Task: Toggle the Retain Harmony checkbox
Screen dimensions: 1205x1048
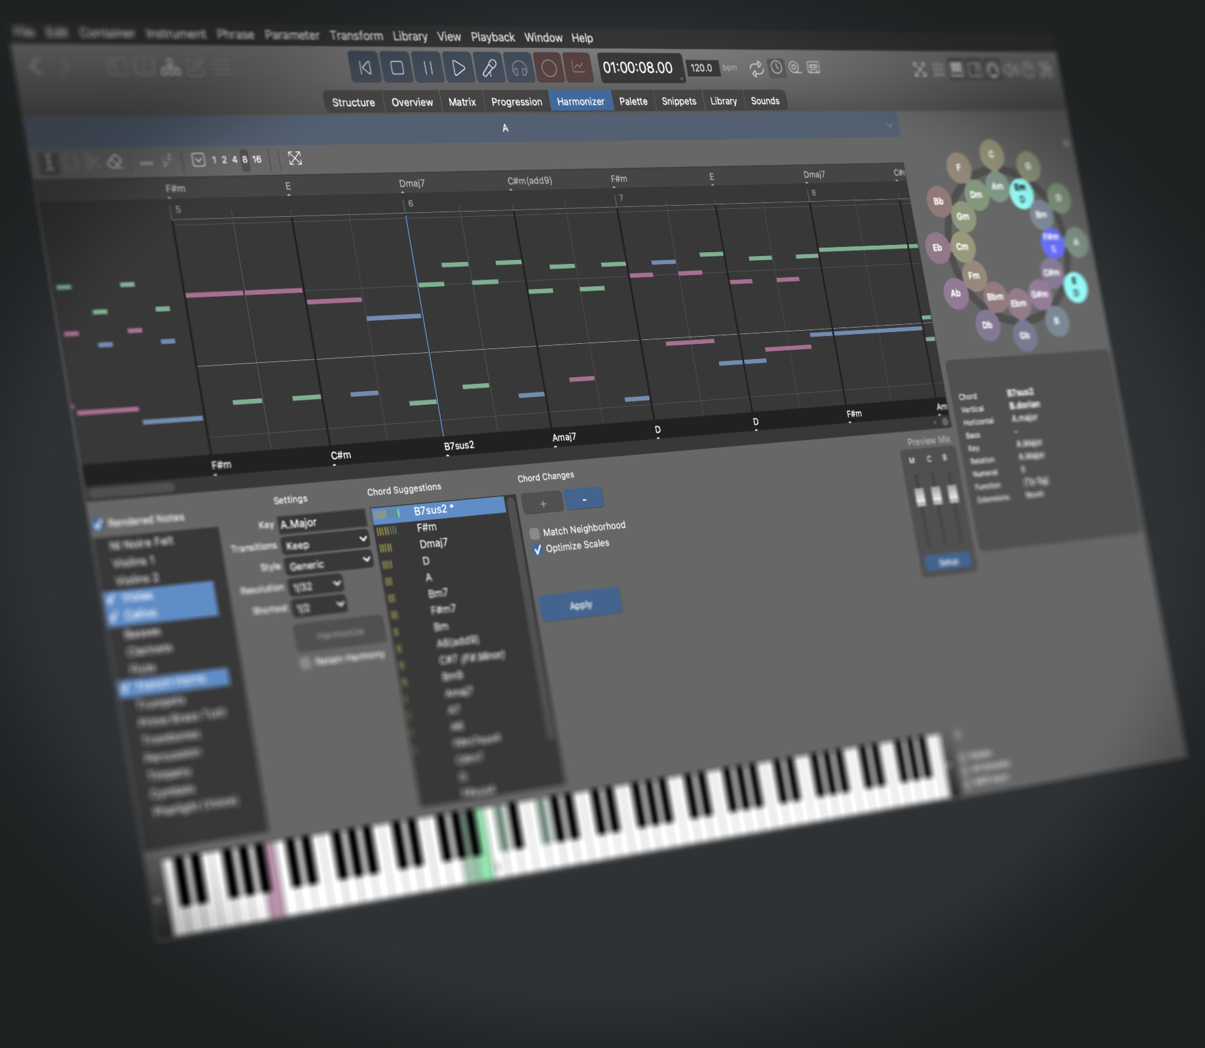Action: [x=305, y=664]
